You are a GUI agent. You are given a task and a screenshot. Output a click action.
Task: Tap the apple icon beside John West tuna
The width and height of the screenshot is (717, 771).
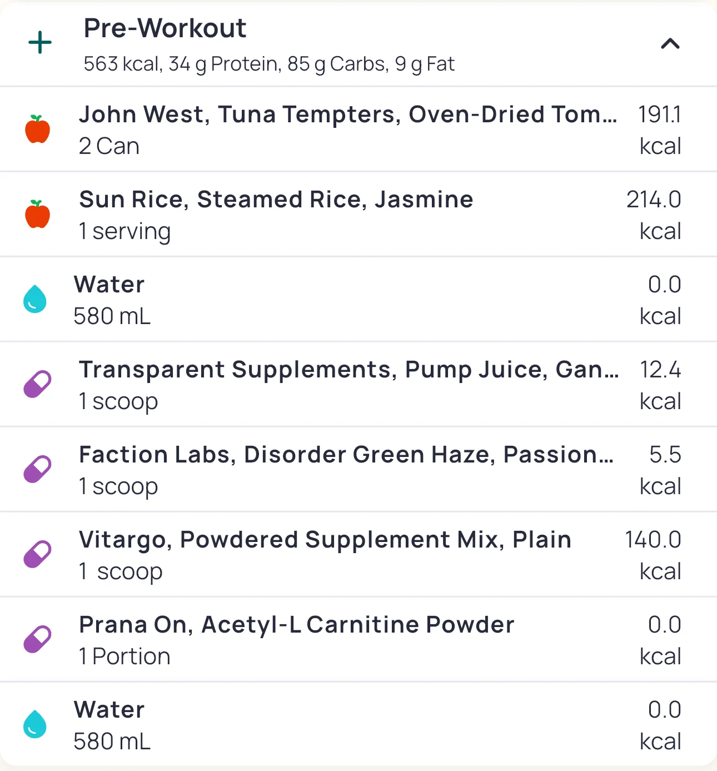(x=38, y=130)
